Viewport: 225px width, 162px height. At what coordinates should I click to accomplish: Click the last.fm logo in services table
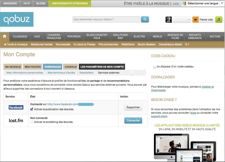[16, 121]
